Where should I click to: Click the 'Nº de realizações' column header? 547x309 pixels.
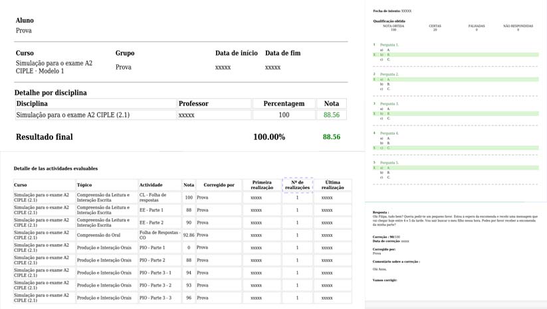coord(297,185)
